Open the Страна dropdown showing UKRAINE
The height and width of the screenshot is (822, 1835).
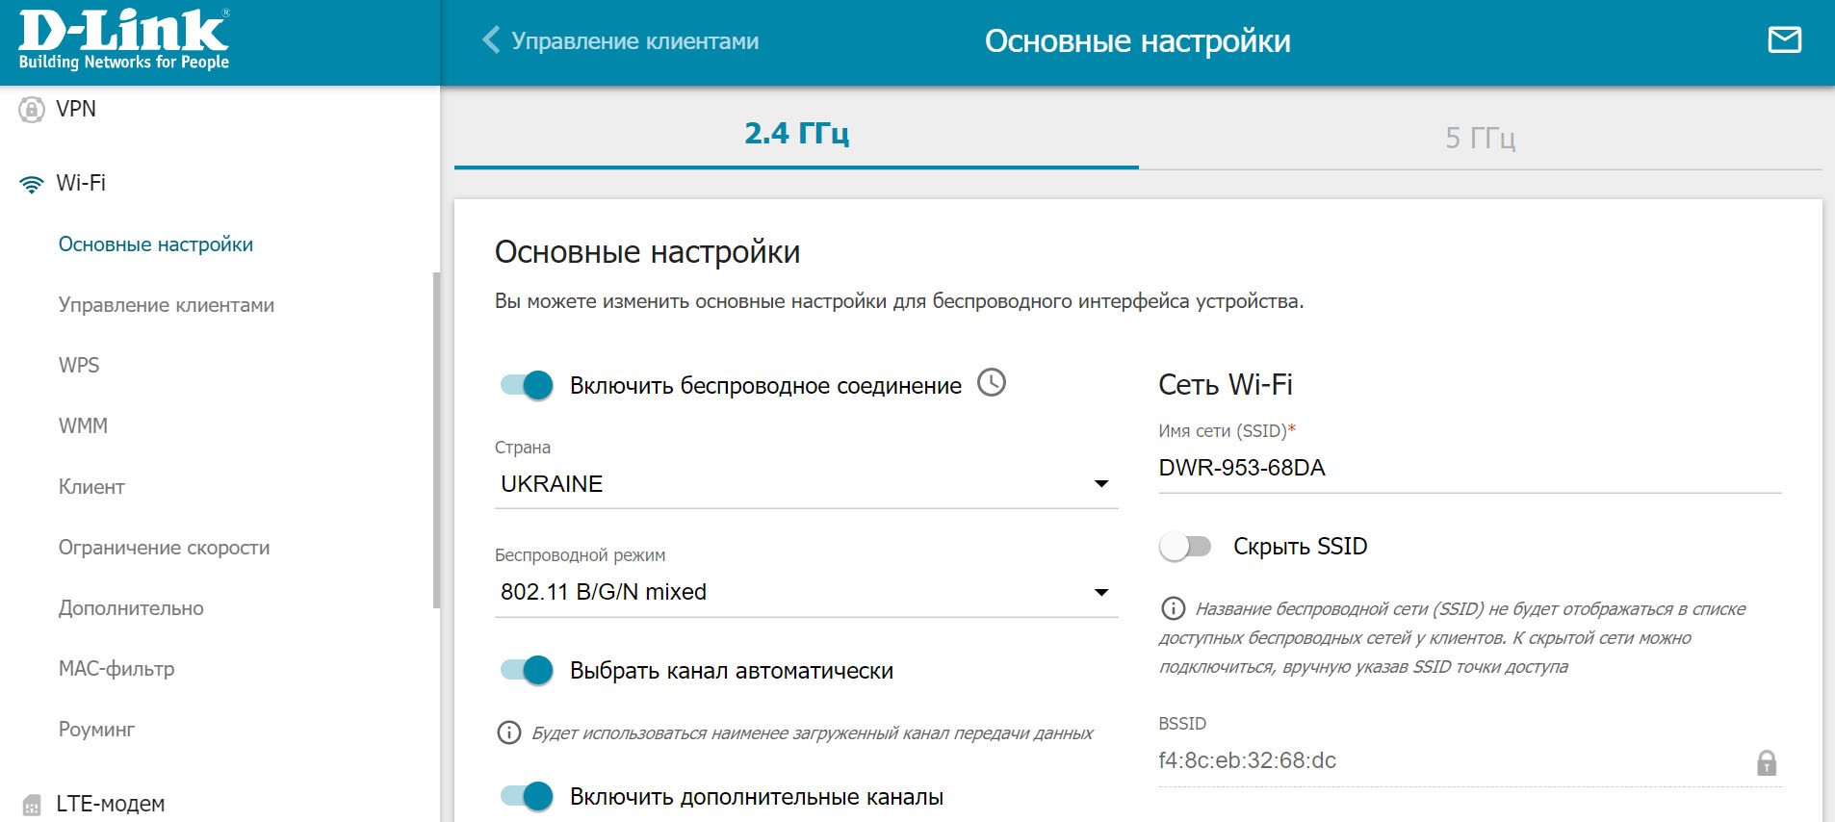point(806,484)
